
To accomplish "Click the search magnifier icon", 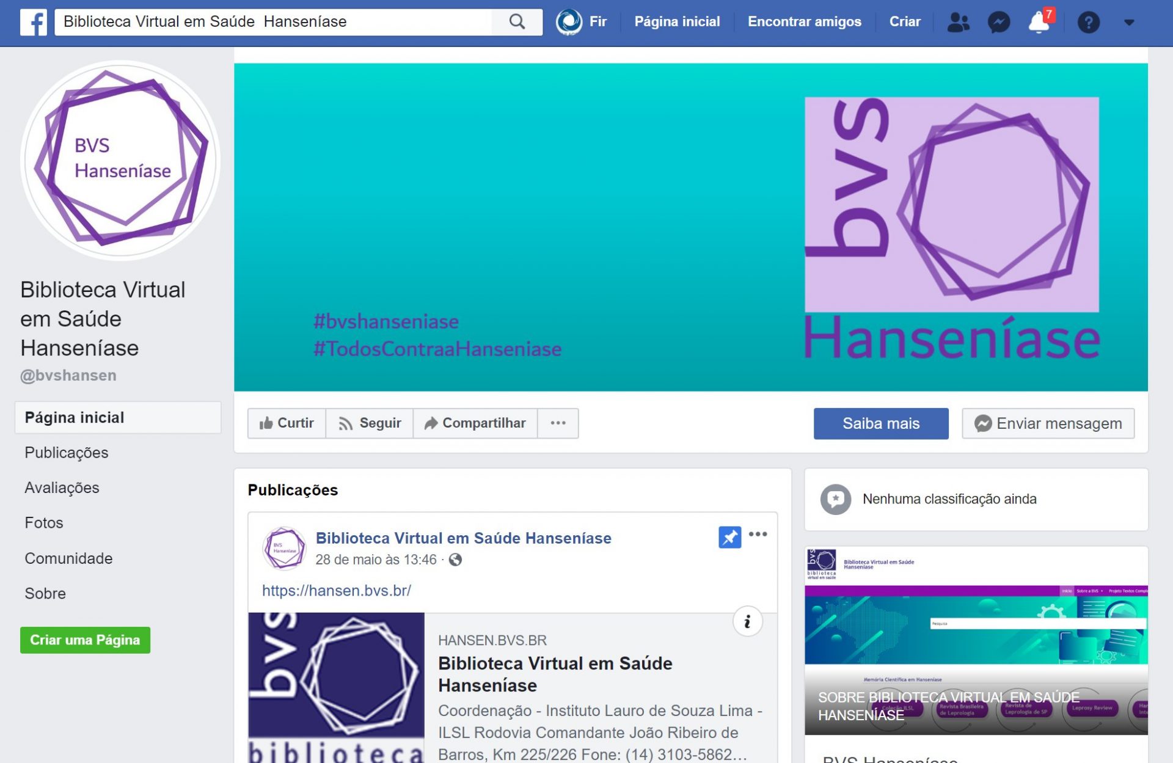I will pos(517,22).
